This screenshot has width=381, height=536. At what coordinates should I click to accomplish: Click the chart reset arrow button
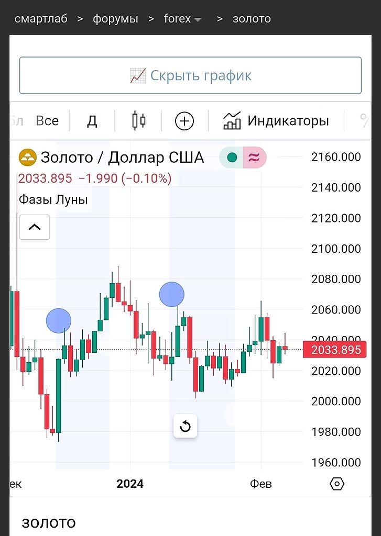point(185,427)
